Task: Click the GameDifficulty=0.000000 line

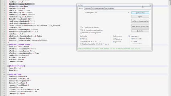Action: (x=21, y=4)
